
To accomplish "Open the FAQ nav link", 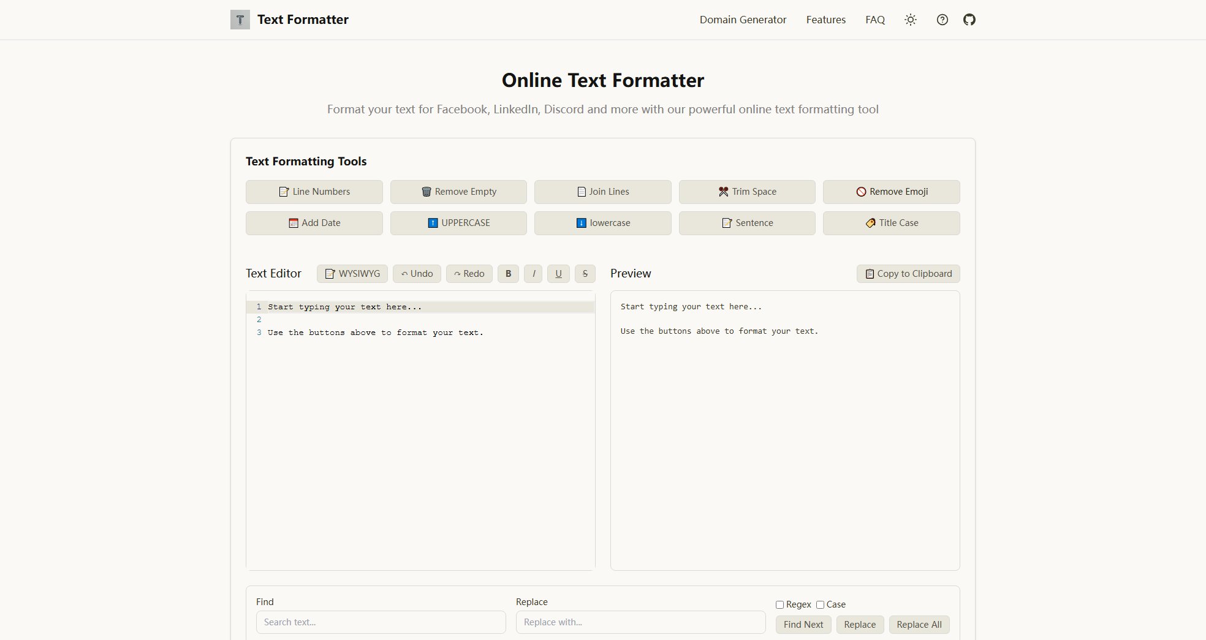I will click(x=874, y=20).
